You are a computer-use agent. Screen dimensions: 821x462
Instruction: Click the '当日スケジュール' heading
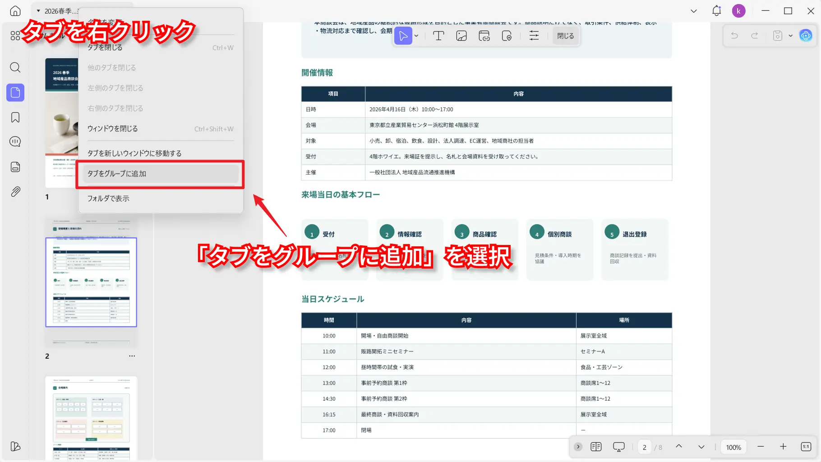click(x=333, y=299)
